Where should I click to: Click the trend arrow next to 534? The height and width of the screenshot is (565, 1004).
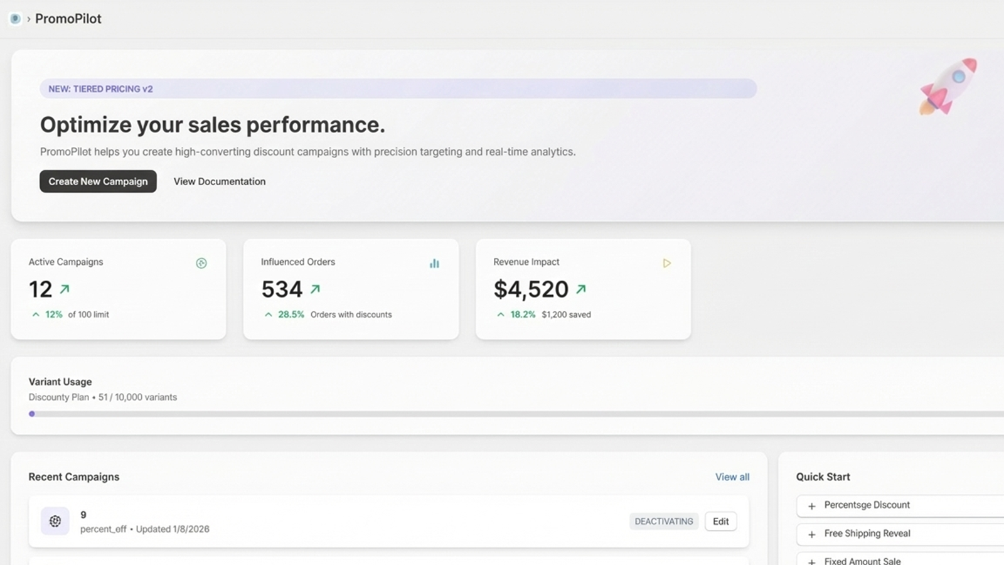click(315, 289)
